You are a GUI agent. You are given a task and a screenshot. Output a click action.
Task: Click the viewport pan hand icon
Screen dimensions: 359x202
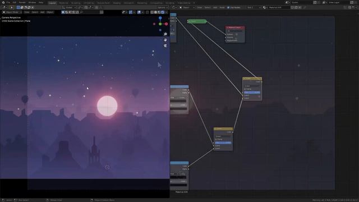165,40
